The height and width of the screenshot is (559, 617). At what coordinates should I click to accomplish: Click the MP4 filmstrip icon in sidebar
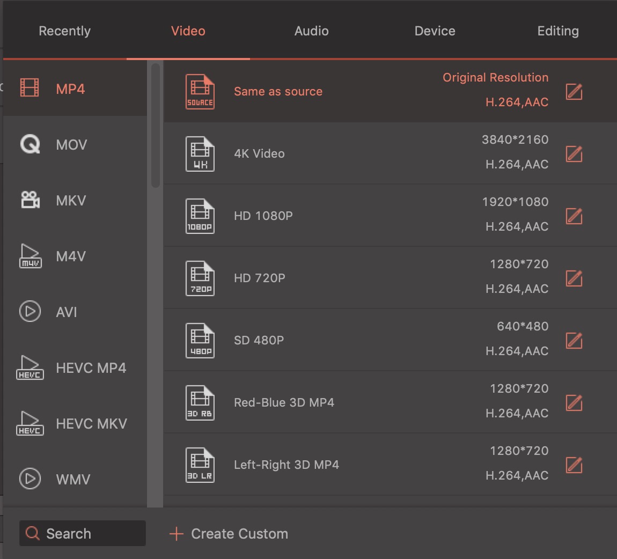(30, 88)
